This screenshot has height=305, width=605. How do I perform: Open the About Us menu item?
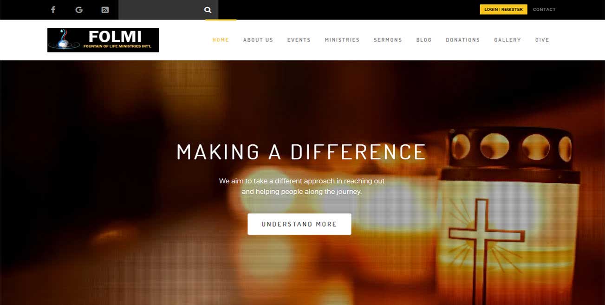coord(258,40)
